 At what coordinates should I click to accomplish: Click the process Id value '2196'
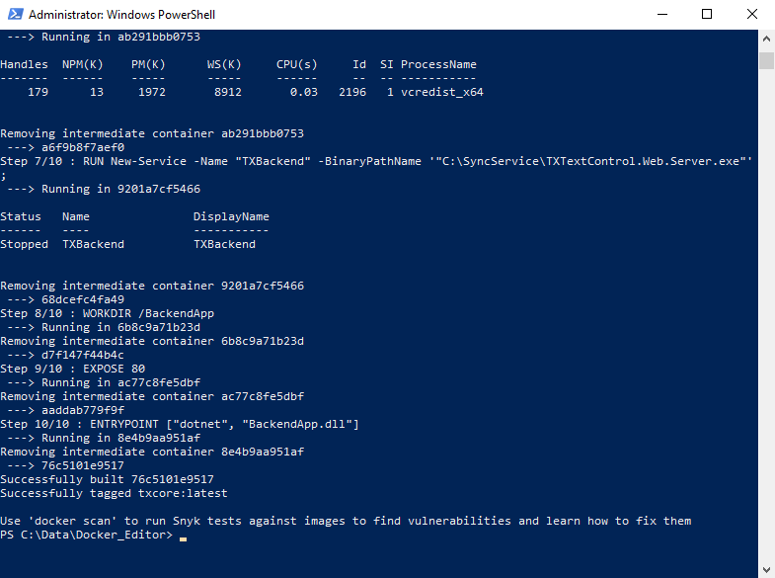pos(352,93)
